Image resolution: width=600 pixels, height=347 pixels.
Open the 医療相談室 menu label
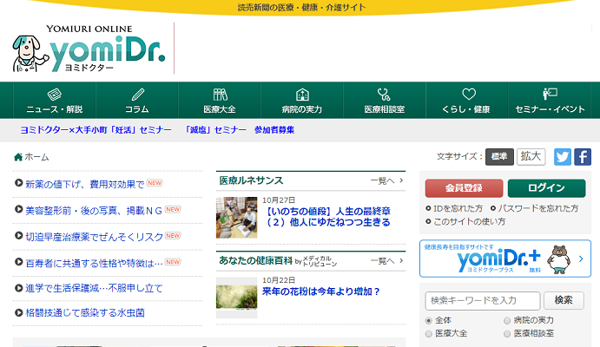[385, 109]
